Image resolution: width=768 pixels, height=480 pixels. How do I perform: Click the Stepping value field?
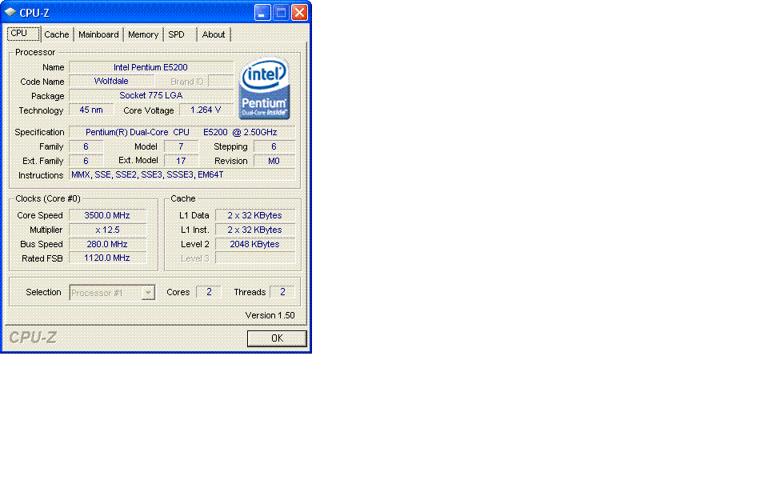[x=274, y=146]
